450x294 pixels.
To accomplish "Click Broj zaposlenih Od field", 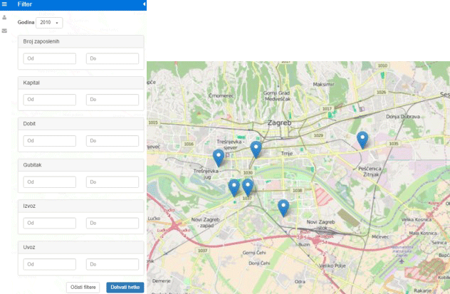I will tap(50, 58).
